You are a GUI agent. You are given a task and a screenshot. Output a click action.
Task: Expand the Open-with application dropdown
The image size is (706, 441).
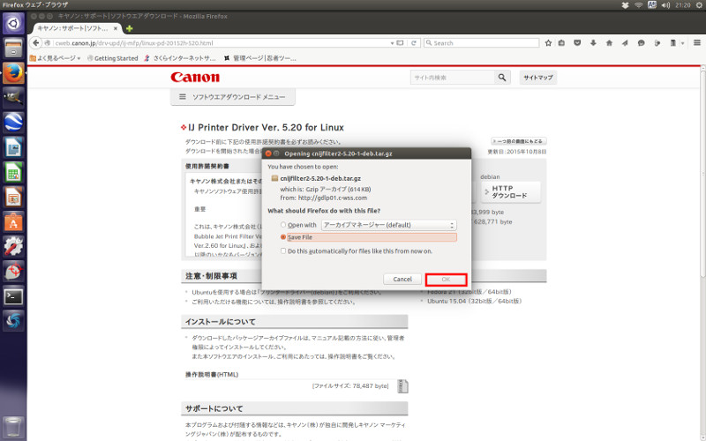tap(388, 225)
